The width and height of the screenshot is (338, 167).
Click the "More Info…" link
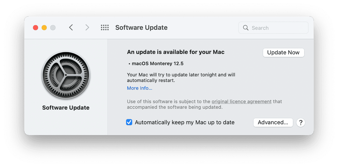click(x=139, y=88)
